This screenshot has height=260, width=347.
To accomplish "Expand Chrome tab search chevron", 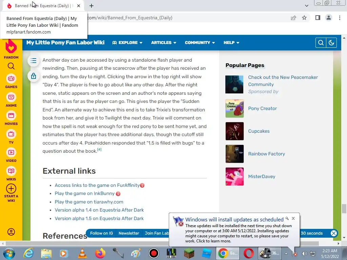I will click(x=306, y=6).
